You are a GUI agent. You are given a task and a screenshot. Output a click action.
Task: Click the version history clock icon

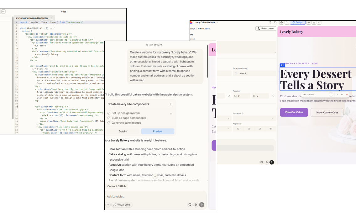coord(270,22)
